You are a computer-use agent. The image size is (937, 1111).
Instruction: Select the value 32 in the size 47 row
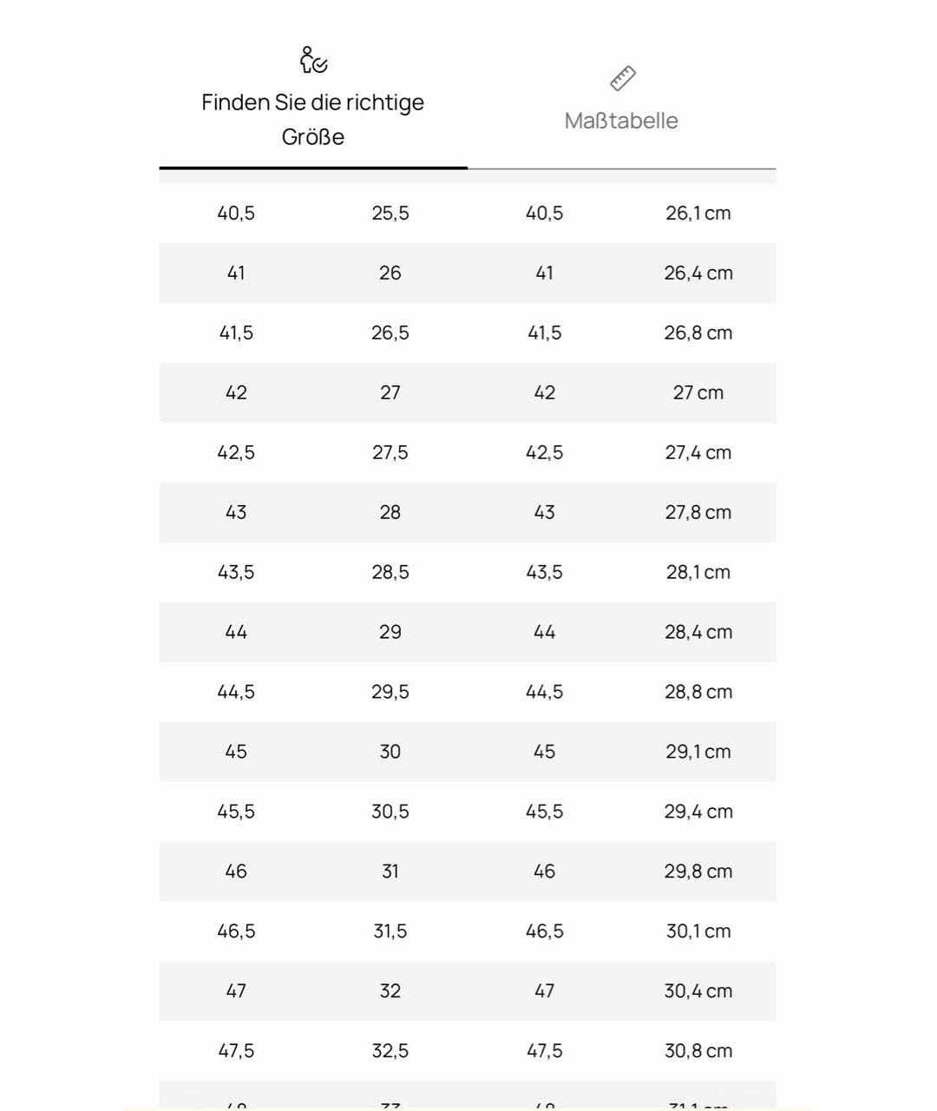[x=390, y=991]
